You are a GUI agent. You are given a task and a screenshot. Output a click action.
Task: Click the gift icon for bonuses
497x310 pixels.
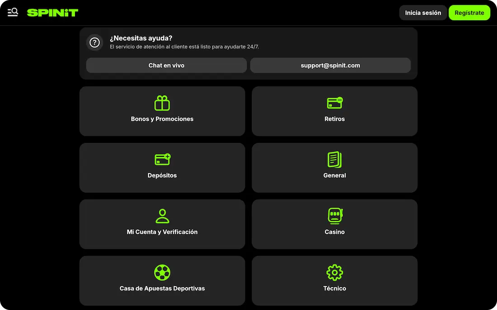click(162, 103)
